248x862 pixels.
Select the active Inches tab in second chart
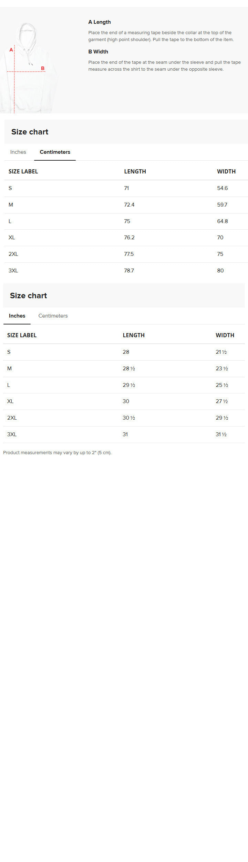coord(17,316)
